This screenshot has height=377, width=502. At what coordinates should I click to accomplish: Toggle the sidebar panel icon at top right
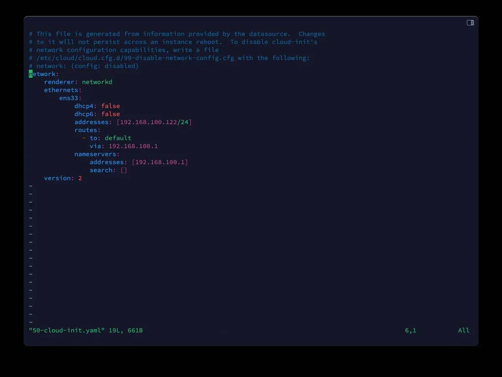tap(470, 23)
